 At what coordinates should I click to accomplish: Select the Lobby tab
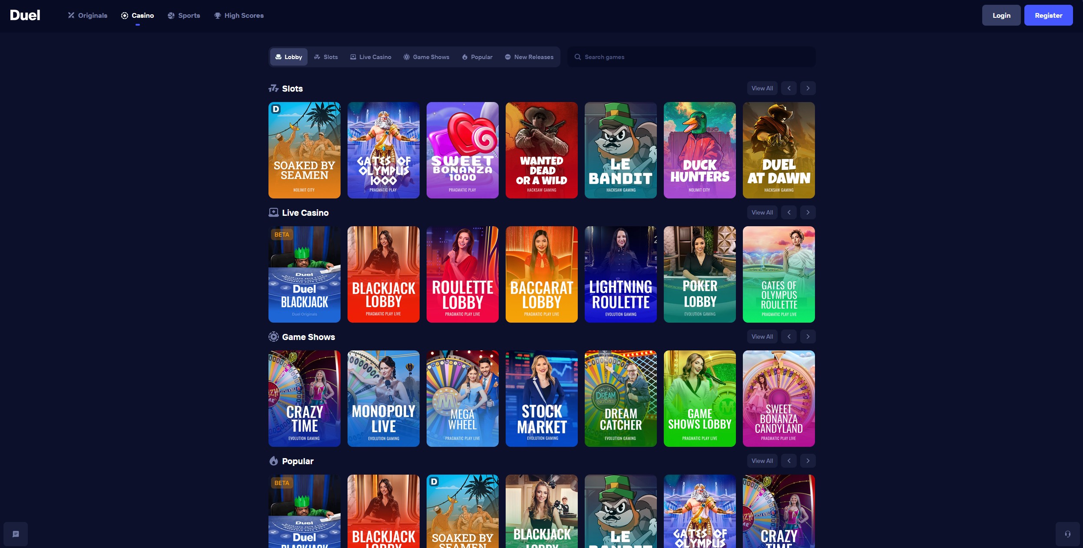(289, 57)
